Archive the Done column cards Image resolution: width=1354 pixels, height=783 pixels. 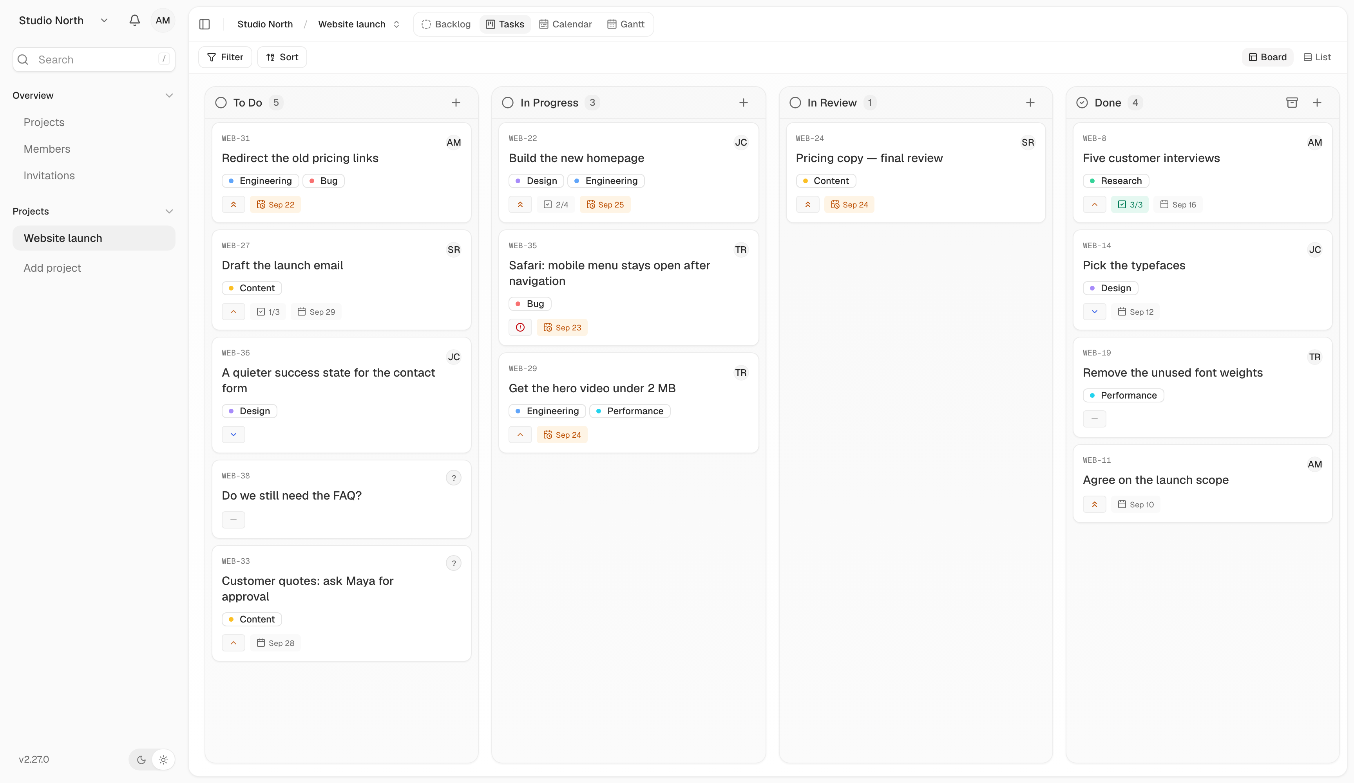(1292, 103)
